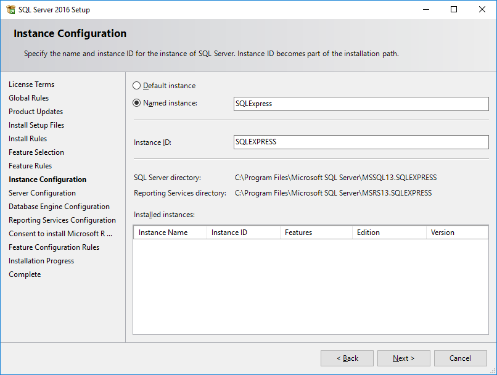
Task: Select the Default instance radio button
Action: pyautogui.click(x=137, y=86)
